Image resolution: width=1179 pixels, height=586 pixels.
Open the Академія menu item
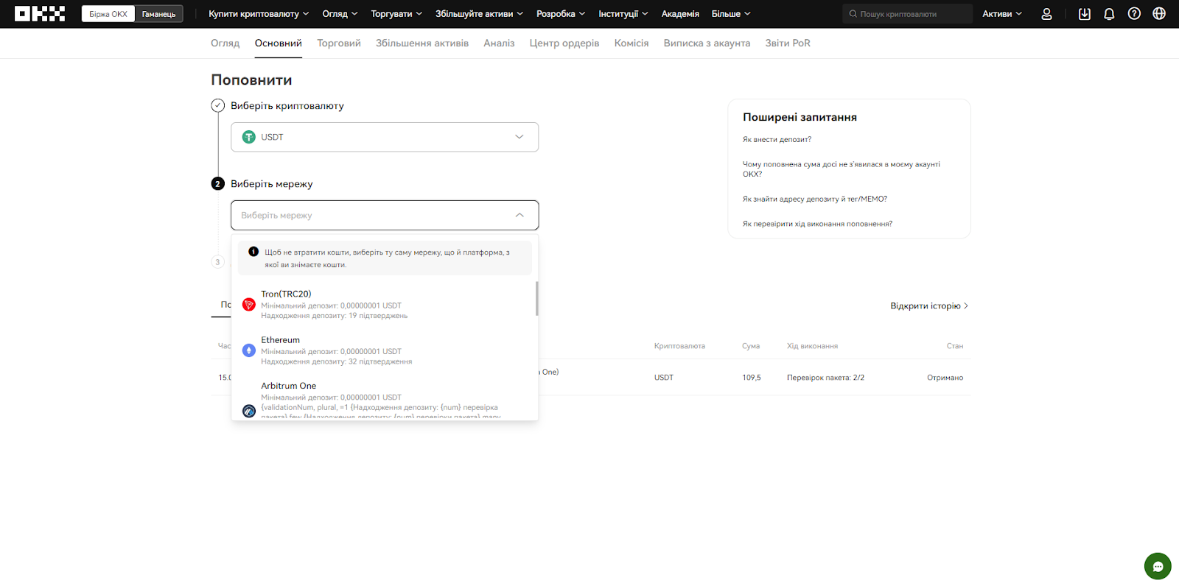pyautogui.click(x=680, y=14)
